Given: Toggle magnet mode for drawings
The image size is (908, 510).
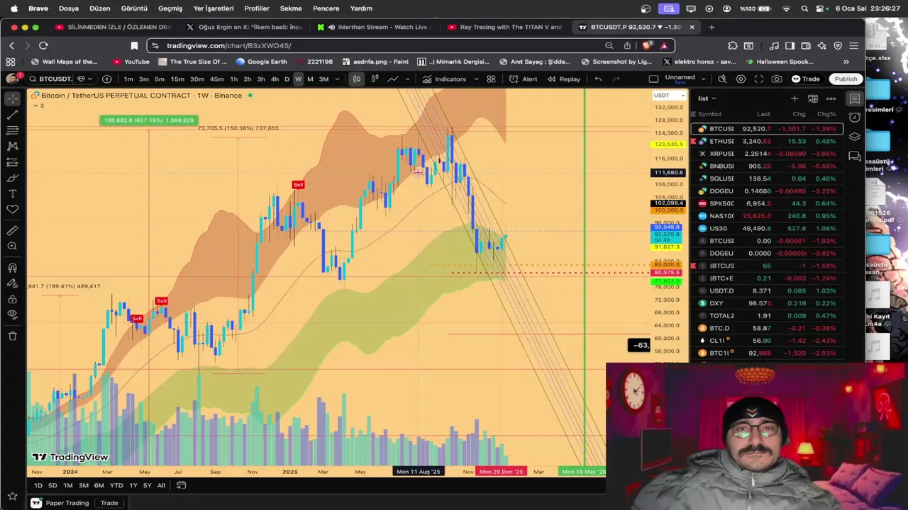Looking at the screenshot, I should (12, 268).
